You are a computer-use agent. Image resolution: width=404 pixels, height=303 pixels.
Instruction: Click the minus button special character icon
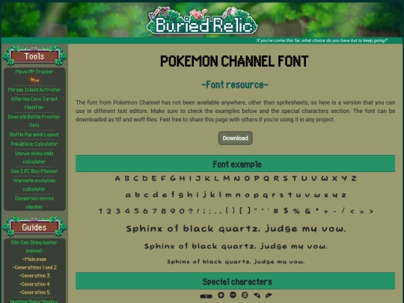233,295
